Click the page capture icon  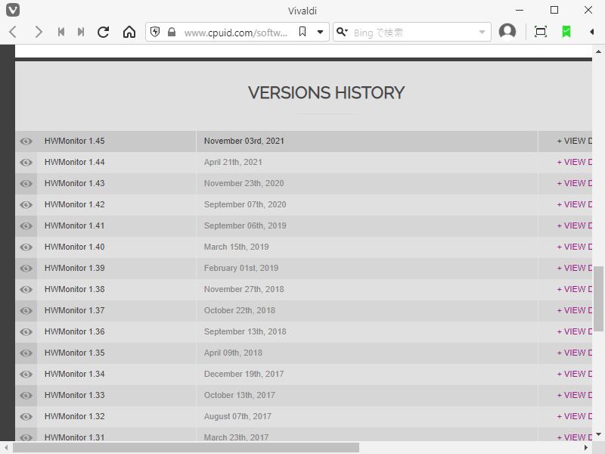pos(541,32)
